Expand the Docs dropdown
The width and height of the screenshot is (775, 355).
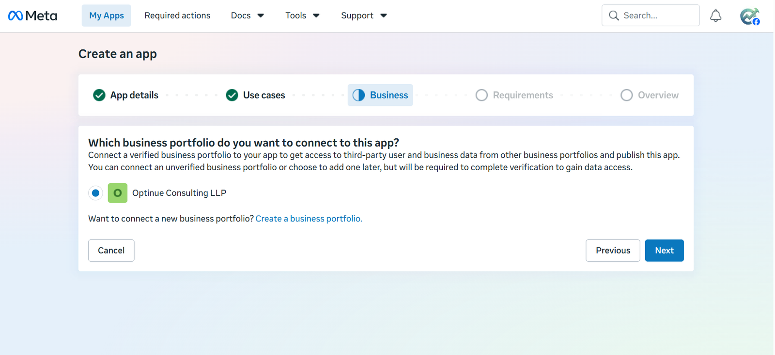[247, 15]
